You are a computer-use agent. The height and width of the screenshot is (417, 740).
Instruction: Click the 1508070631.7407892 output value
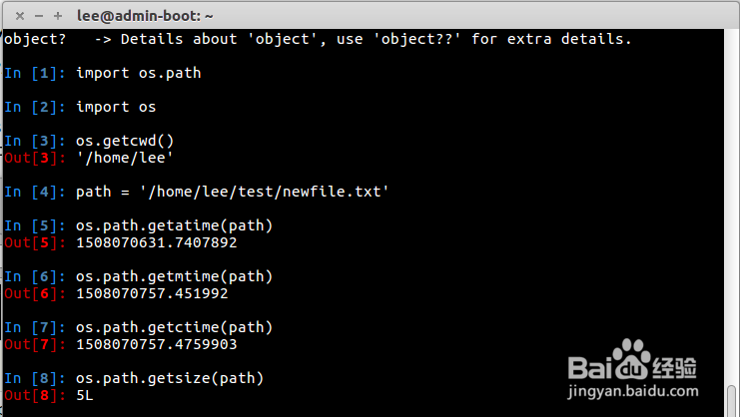click(x=156, y=242)
